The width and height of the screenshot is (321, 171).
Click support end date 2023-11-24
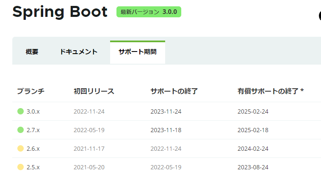[x=166, y=111]
